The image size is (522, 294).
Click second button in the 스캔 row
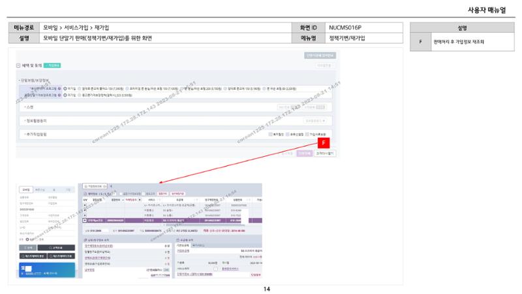point(315,107)
